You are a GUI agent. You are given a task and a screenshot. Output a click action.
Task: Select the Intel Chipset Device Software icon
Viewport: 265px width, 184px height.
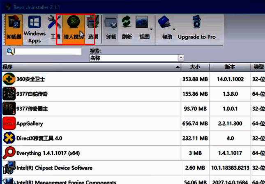(x=9, y=168)
